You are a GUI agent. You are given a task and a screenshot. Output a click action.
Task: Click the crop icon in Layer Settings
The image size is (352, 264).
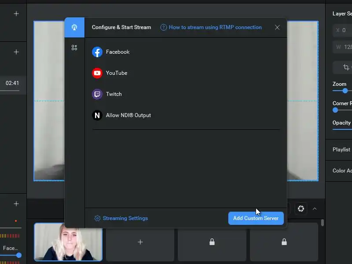346,67
